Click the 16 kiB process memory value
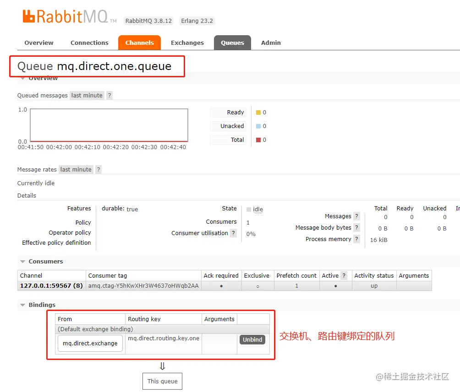460x392 pixels. [x=378, y=240]
